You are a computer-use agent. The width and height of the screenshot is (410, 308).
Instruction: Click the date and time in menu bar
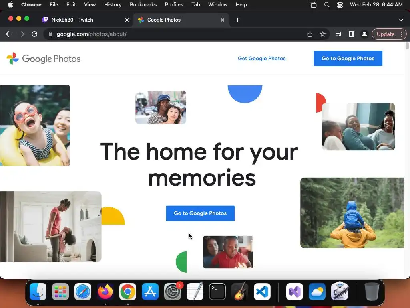point(376,5)
